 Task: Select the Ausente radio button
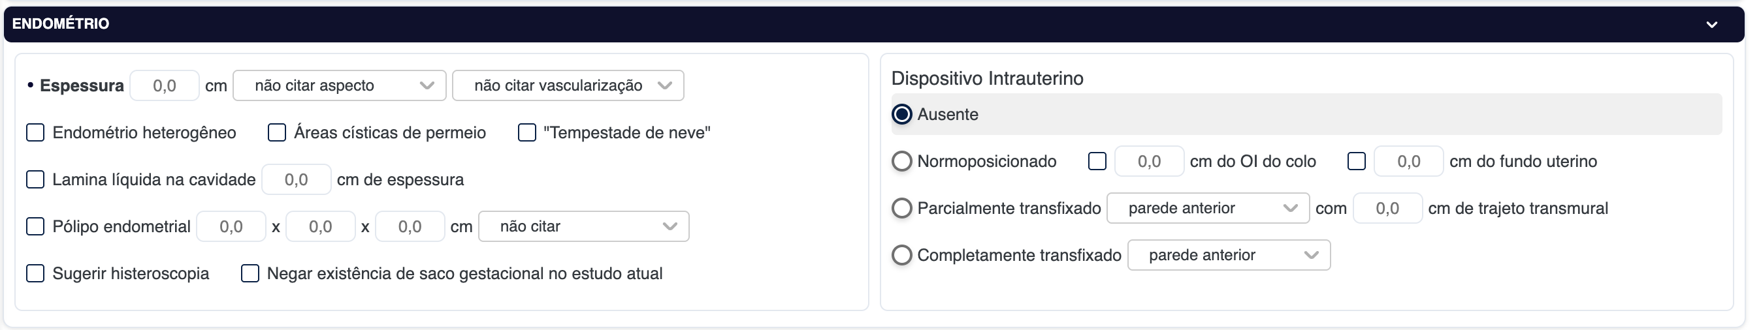pos(902,114)
